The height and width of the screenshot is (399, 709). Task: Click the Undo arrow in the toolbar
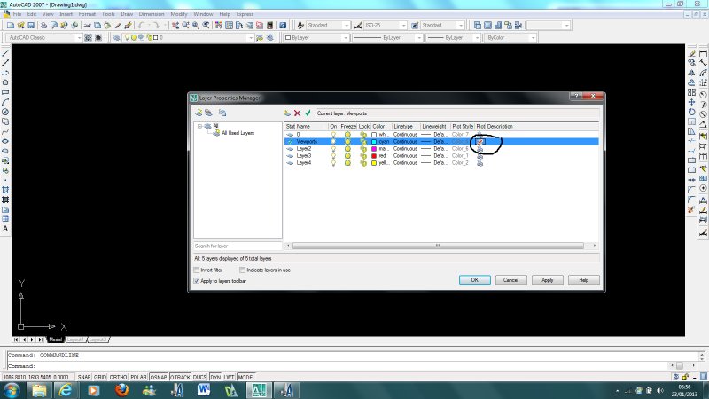142,26
